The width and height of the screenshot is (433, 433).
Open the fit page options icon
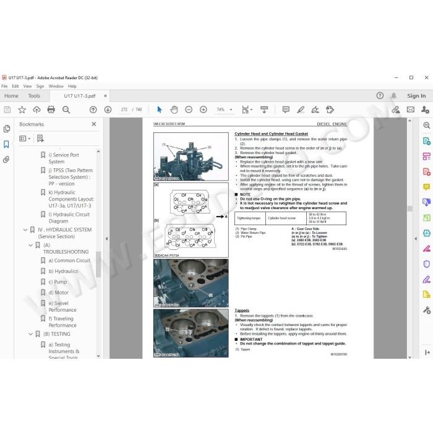tap(247, 109)
